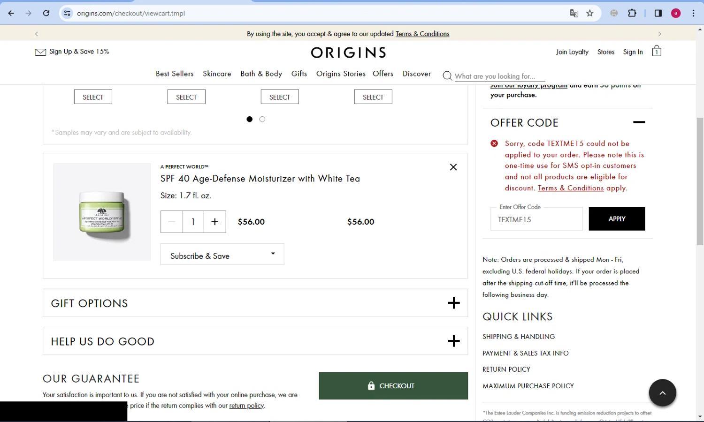
Task: Increase quantity with plus button
Action: [x=214, y=222]
